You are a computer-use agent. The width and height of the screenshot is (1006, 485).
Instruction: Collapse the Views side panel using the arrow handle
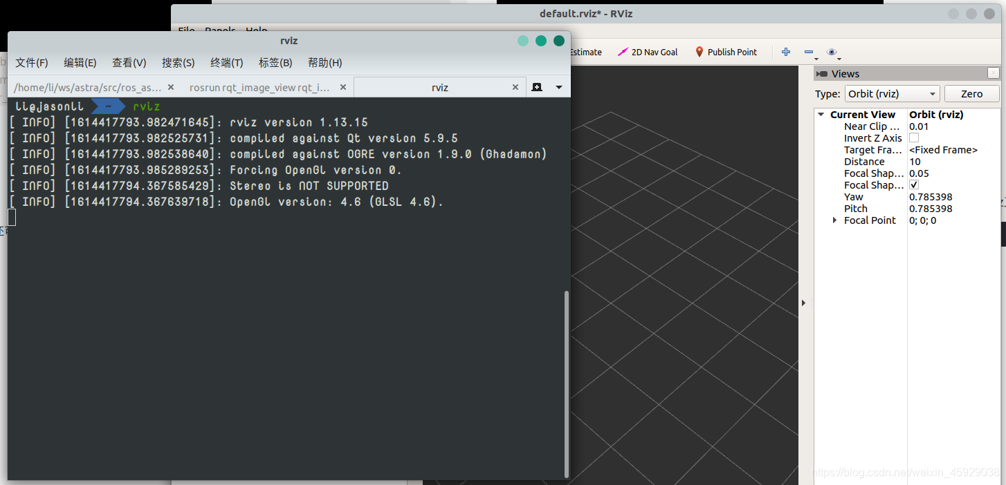pos(803,303)
